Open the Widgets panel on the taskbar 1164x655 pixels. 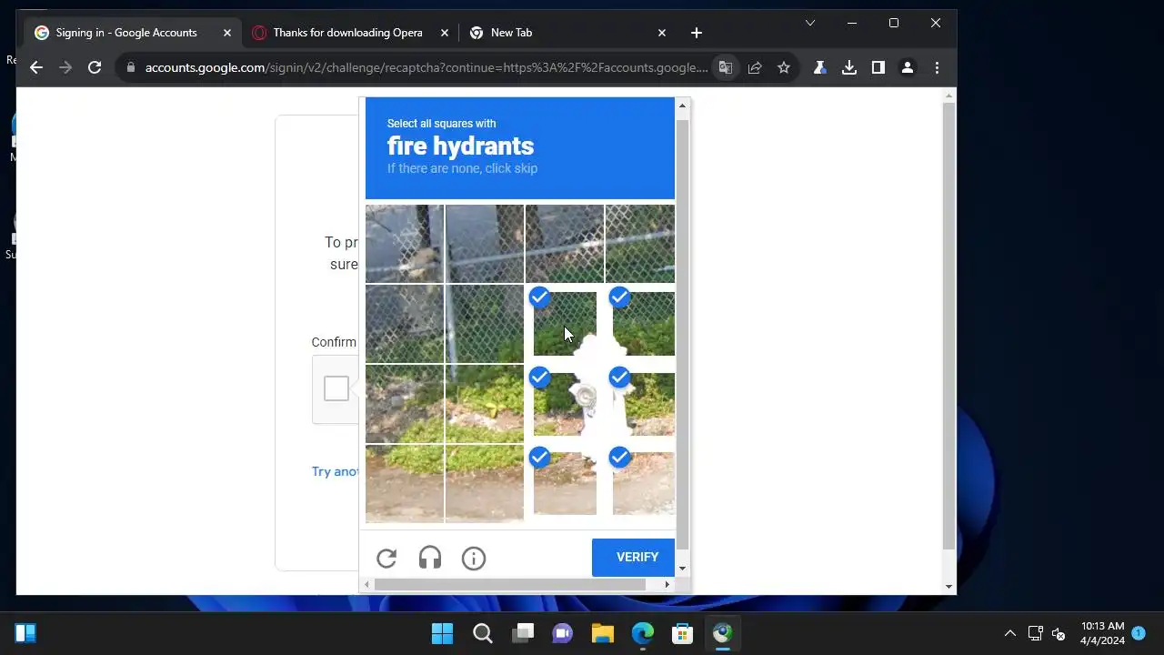click(25, 633)
